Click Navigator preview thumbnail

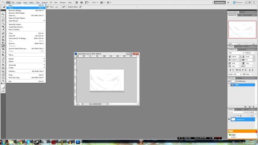click(x=242, y=29)
